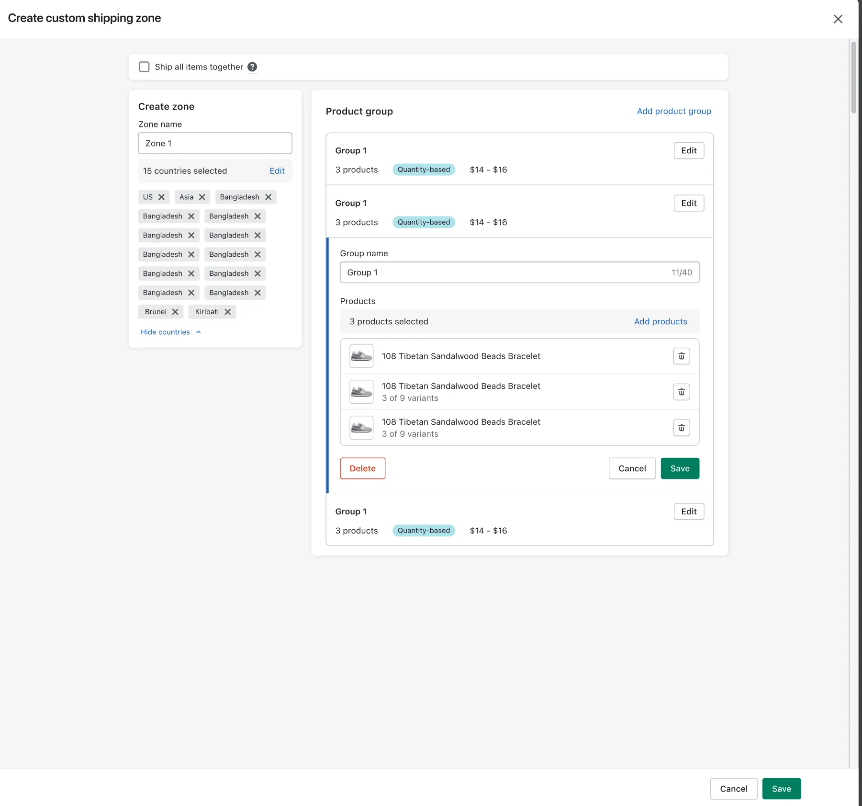Edit the Group 1 below the Delete button
The height and width of the screenshot is (806, 862).
(x=689, y=511)
